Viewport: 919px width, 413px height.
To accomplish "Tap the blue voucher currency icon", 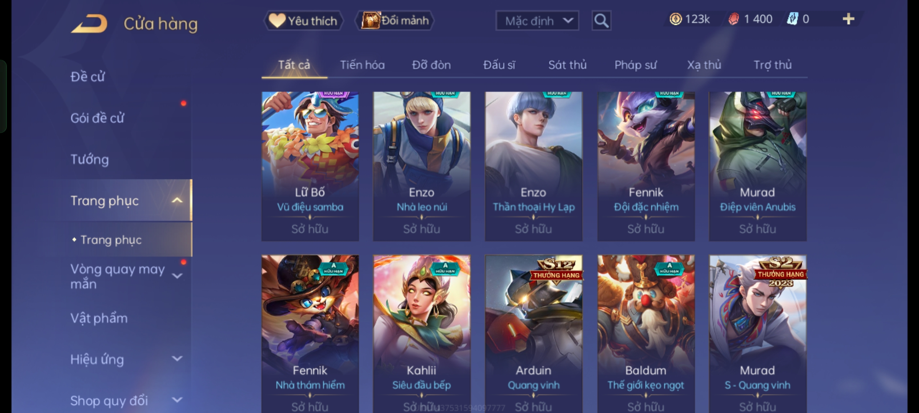I will click(792, 19).
